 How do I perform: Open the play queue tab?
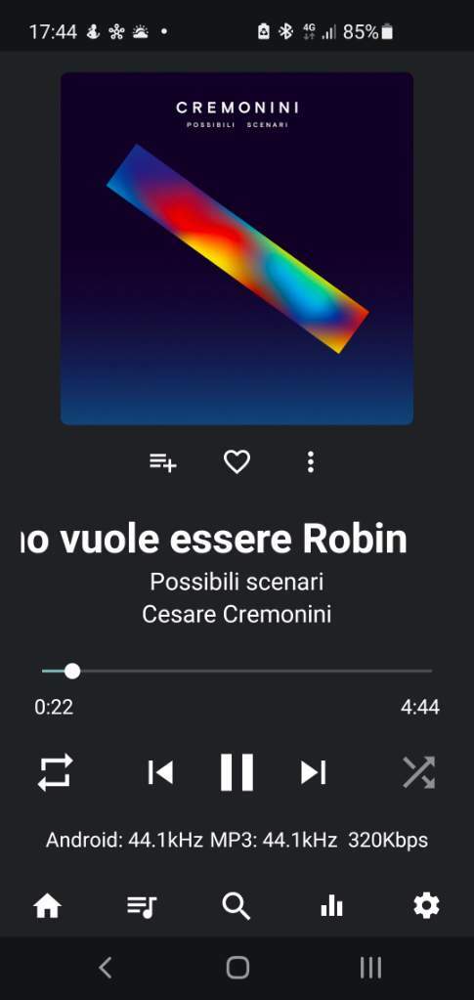coord(142,905)
